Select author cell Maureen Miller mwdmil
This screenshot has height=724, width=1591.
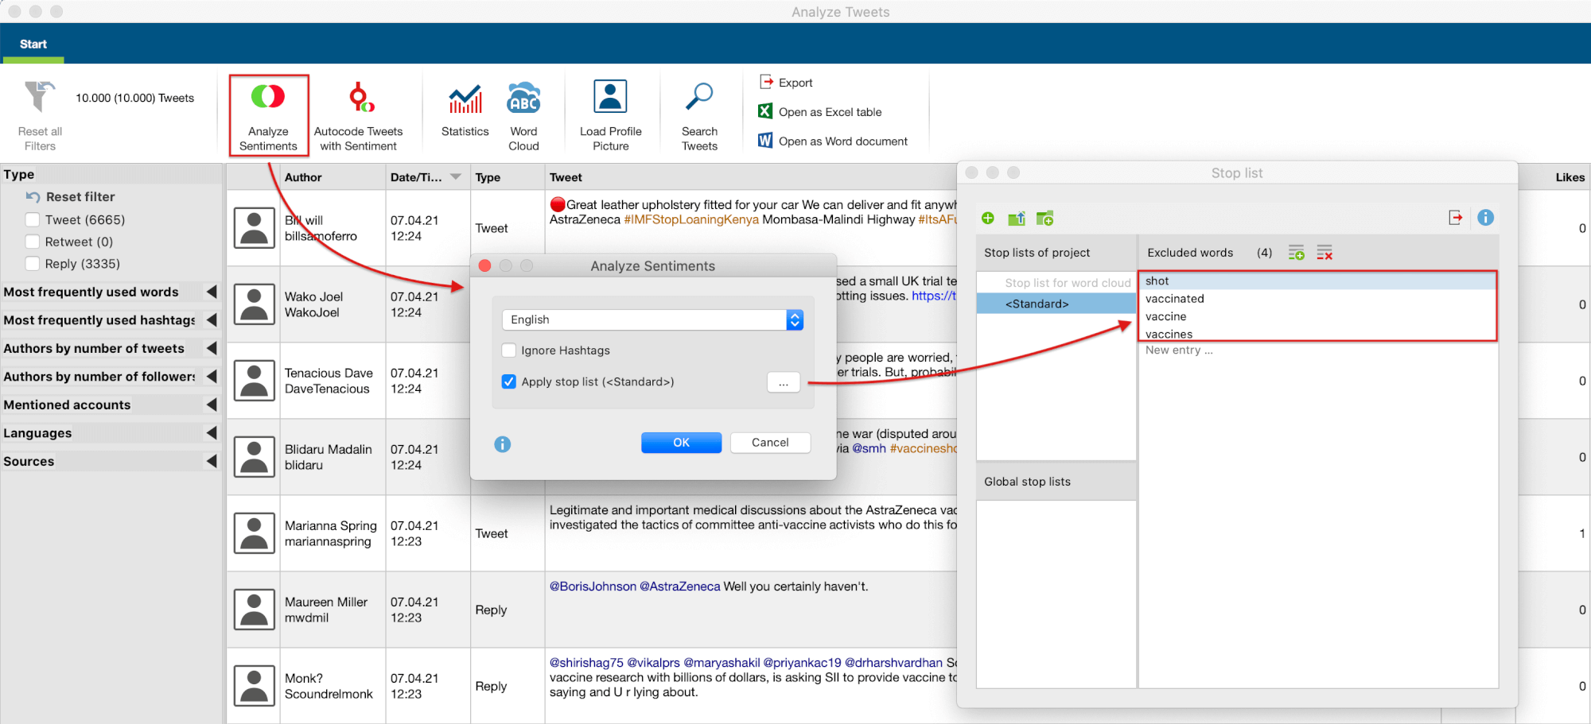pyautogui.click(x=333, y=610)
